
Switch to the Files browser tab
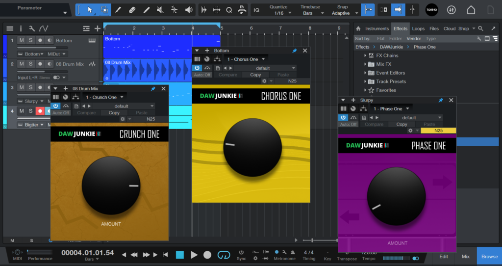pyautogui.click(x=434, y=28)
